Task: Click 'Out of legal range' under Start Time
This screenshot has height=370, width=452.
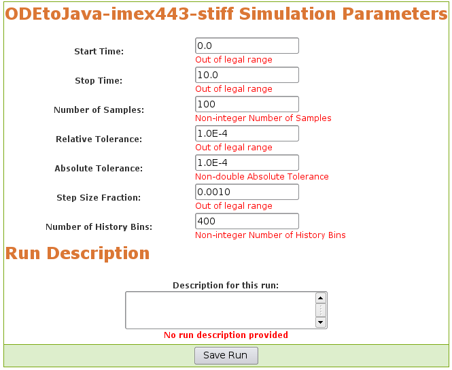Action: click(234, 60)
